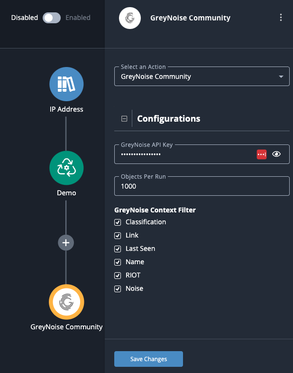
Task: Collapse the Configurations section
Action: point(124,118)
